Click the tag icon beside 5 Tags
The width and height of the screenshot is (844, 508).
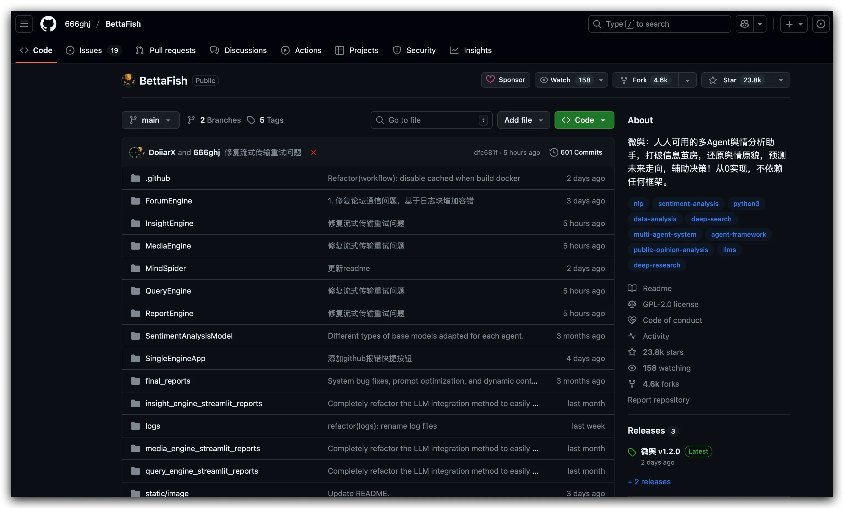click(x=251, y=120)
